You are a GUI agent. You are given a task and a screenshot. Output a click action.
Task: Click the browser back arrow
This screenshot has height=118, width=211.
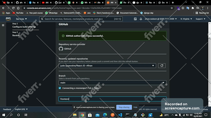click(x=3, y=8)
